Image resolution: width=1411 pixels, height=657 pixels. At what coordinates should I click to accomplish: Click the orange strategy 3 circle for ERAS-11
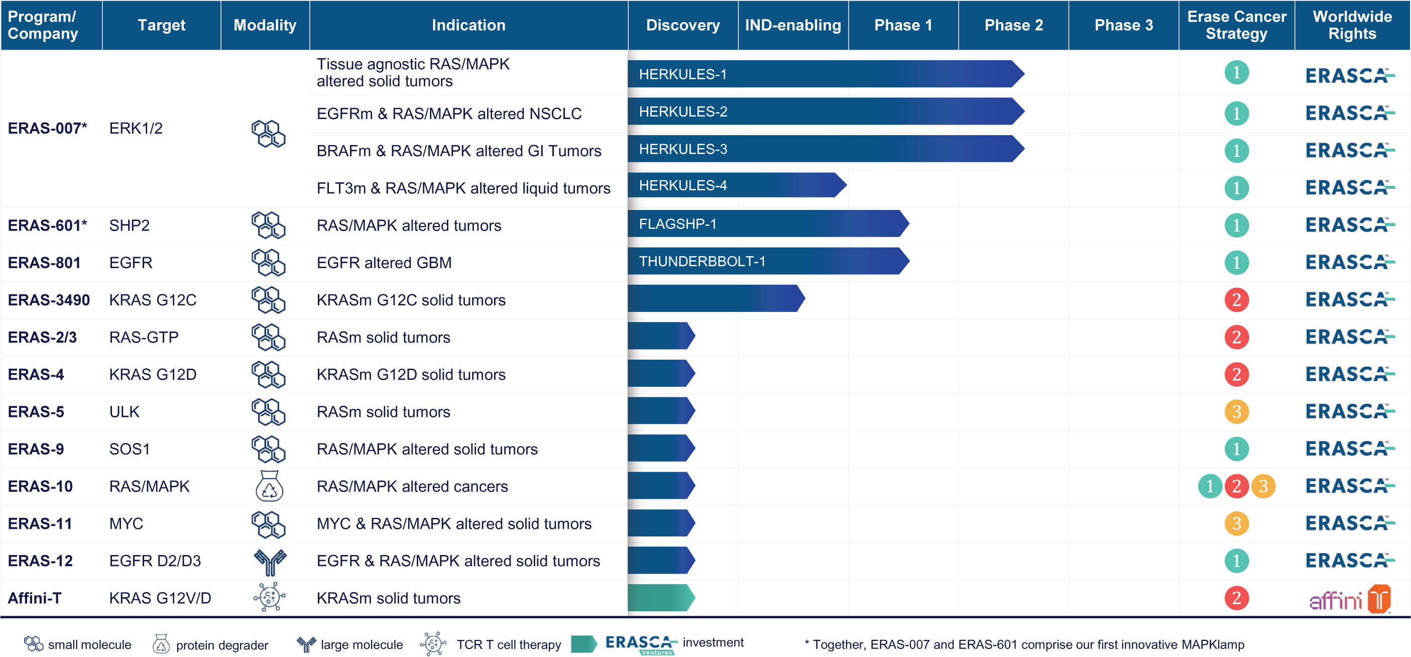(x=1236, y=523)
